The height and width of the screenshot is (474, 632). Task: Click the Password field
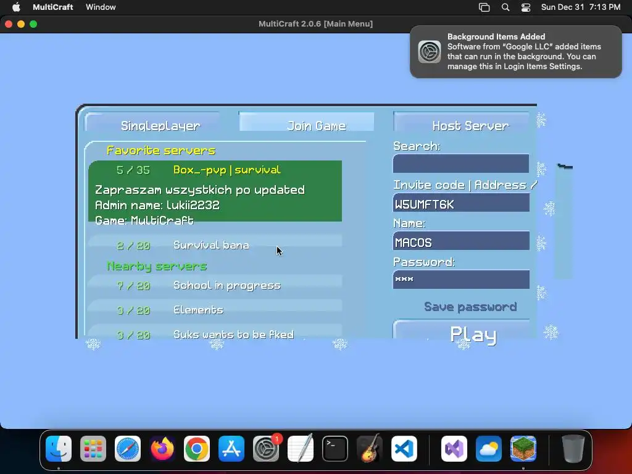[461, 280]
